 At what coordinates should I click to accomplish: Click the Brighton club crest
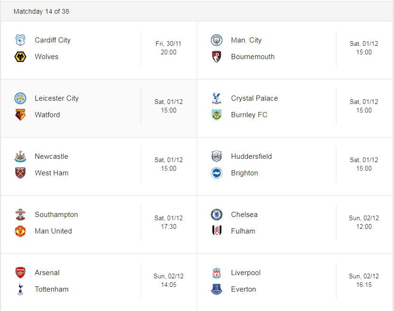pos(217,173)
